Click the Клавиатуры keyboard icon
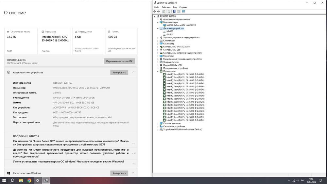Image resolution: width=327 pixels, height=184 pixels. point(161,41)
